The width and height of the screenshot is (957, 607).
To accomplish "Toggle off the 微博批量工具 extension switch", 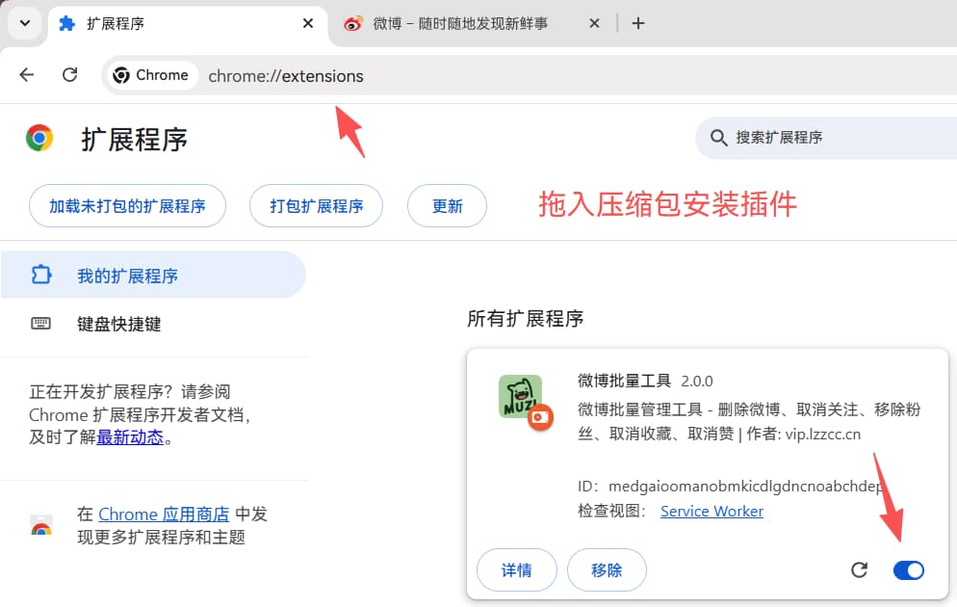I will coord(908,569).
